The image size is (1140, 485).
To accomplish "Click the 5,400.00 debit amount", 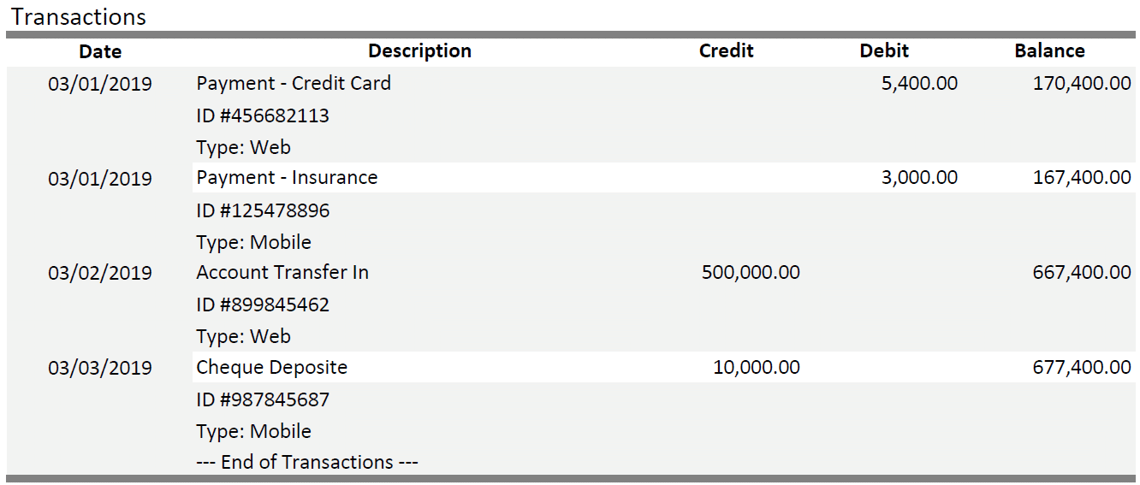I will 919,84.
